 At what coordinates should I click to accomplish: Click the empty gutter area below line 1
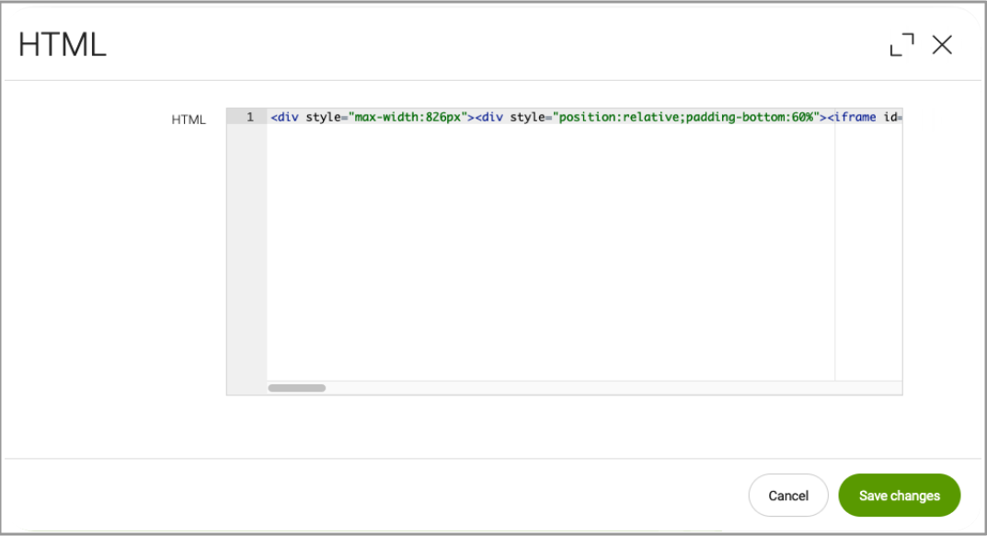(x=247, y=257)
